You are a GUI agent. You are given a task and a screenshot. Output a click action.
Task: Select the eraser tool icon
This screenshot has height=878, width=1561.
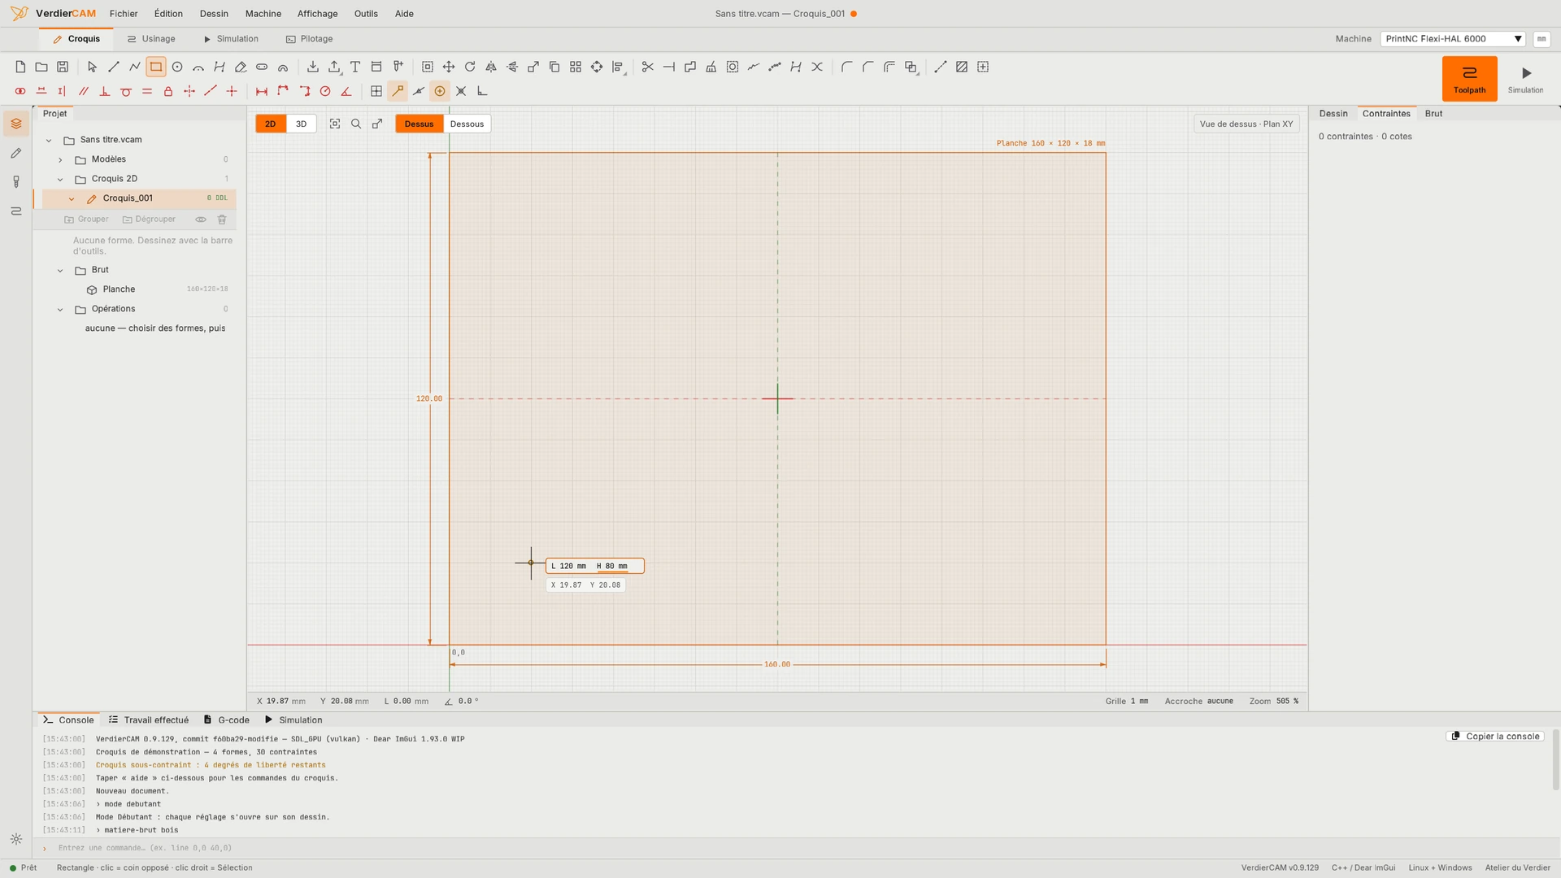(x=241, y=67)
